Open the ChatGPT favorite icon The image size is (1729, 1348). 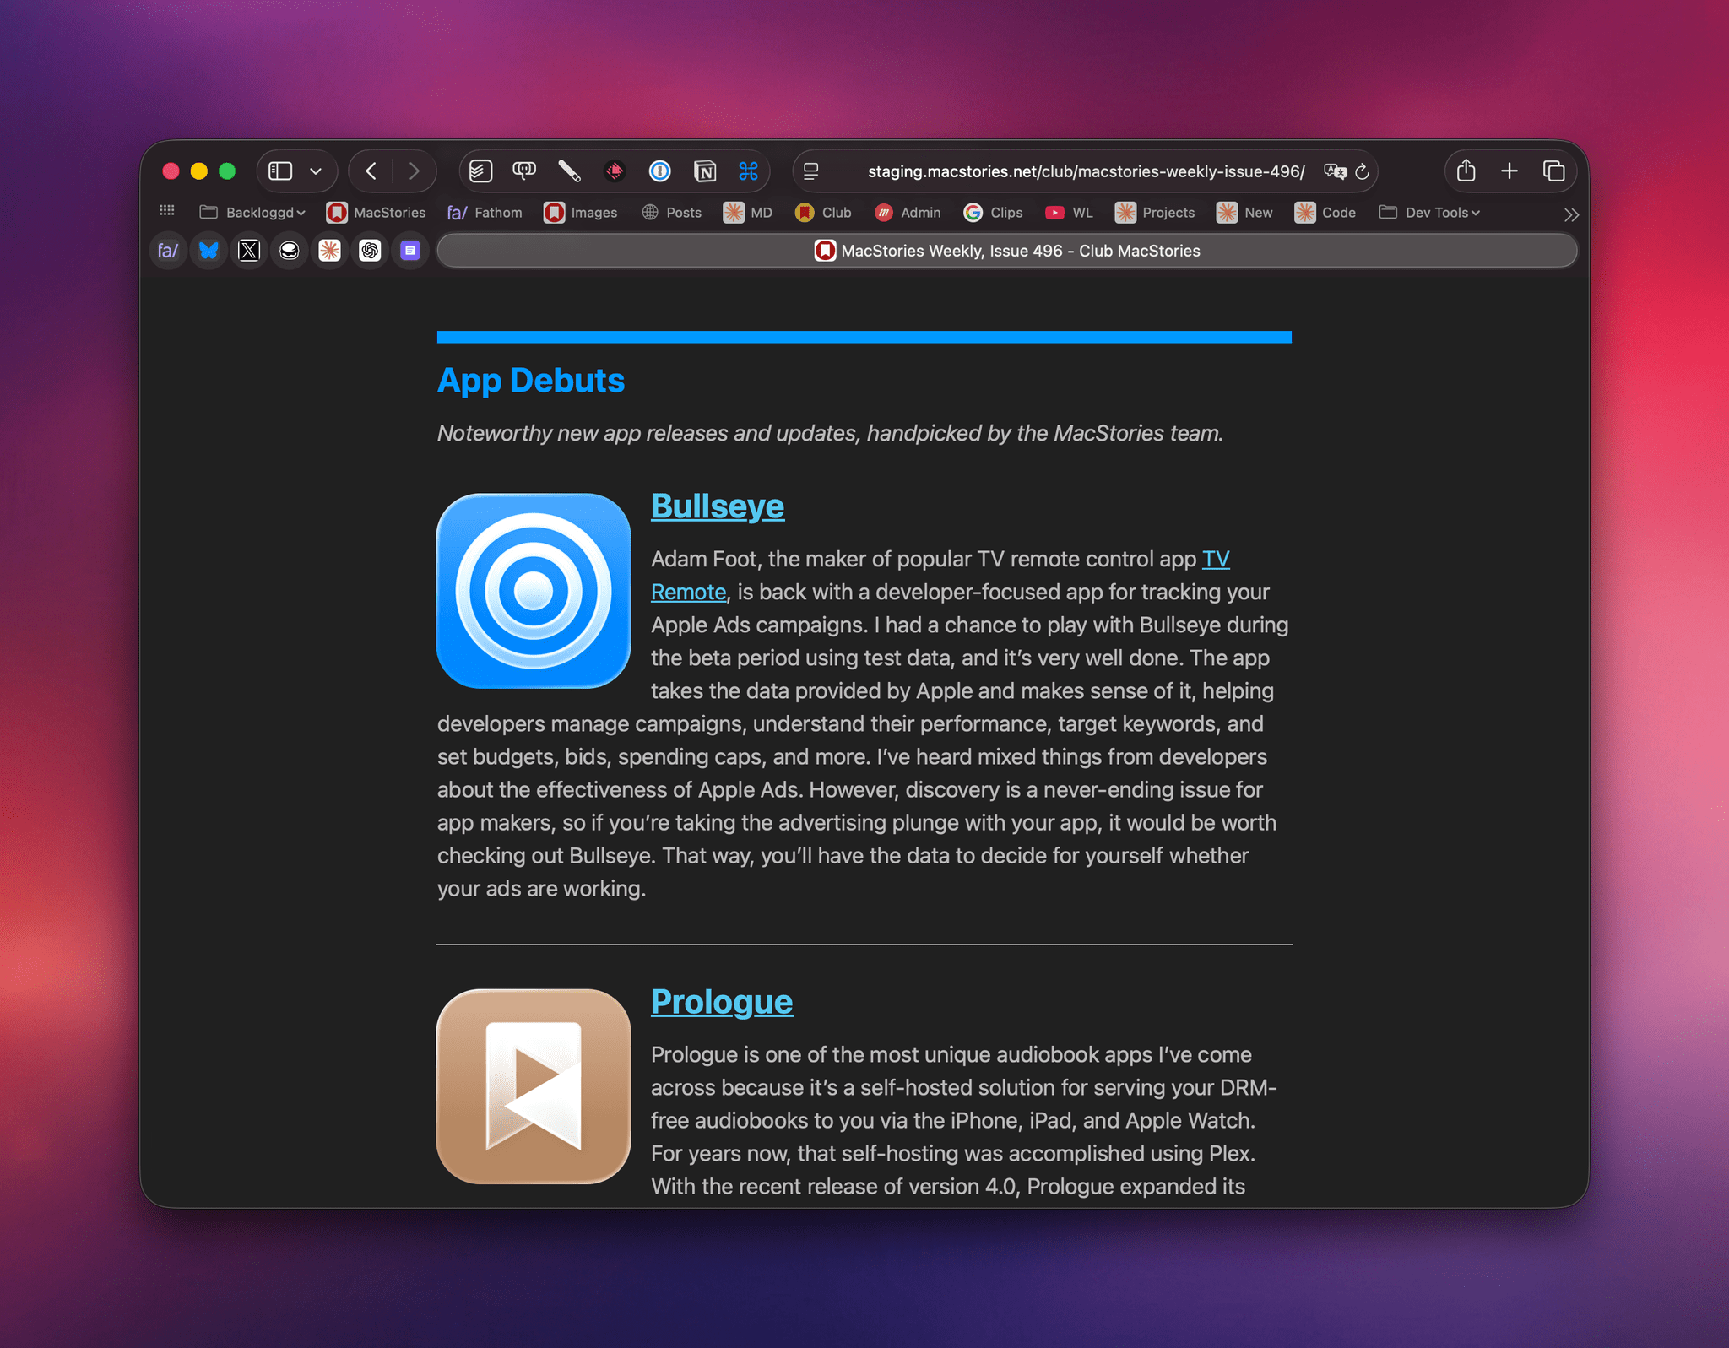(370, 250)
